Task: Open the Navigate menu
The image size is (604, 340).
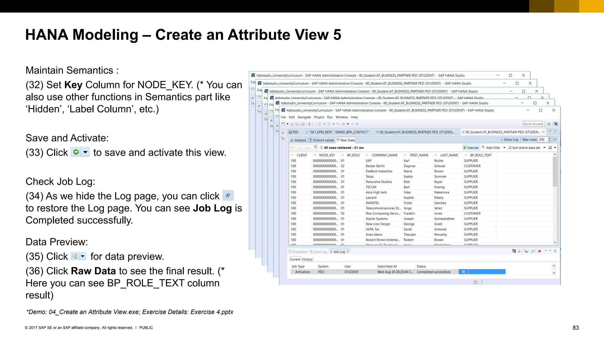Action: [304, 117]
